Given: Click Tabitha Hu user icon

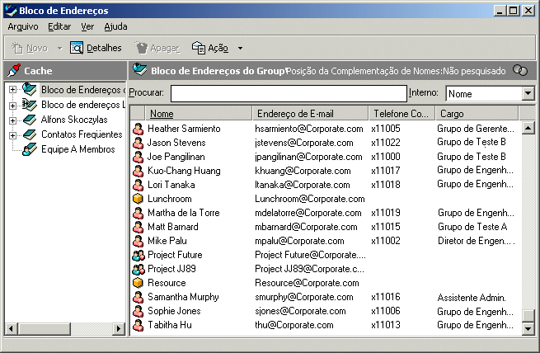Looking at the screenshot, I should click(139, 325).
